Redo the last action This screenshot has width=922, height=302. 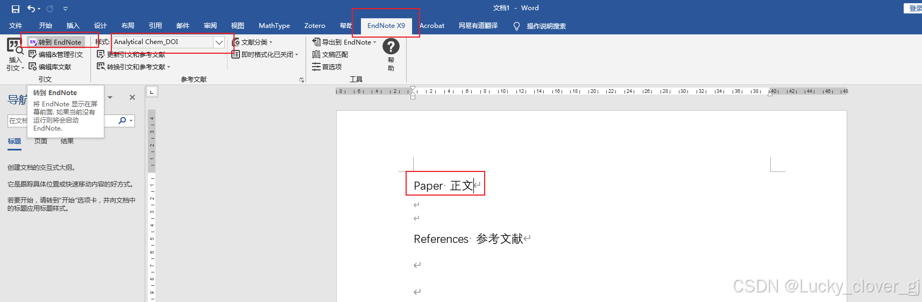(50, 9)
